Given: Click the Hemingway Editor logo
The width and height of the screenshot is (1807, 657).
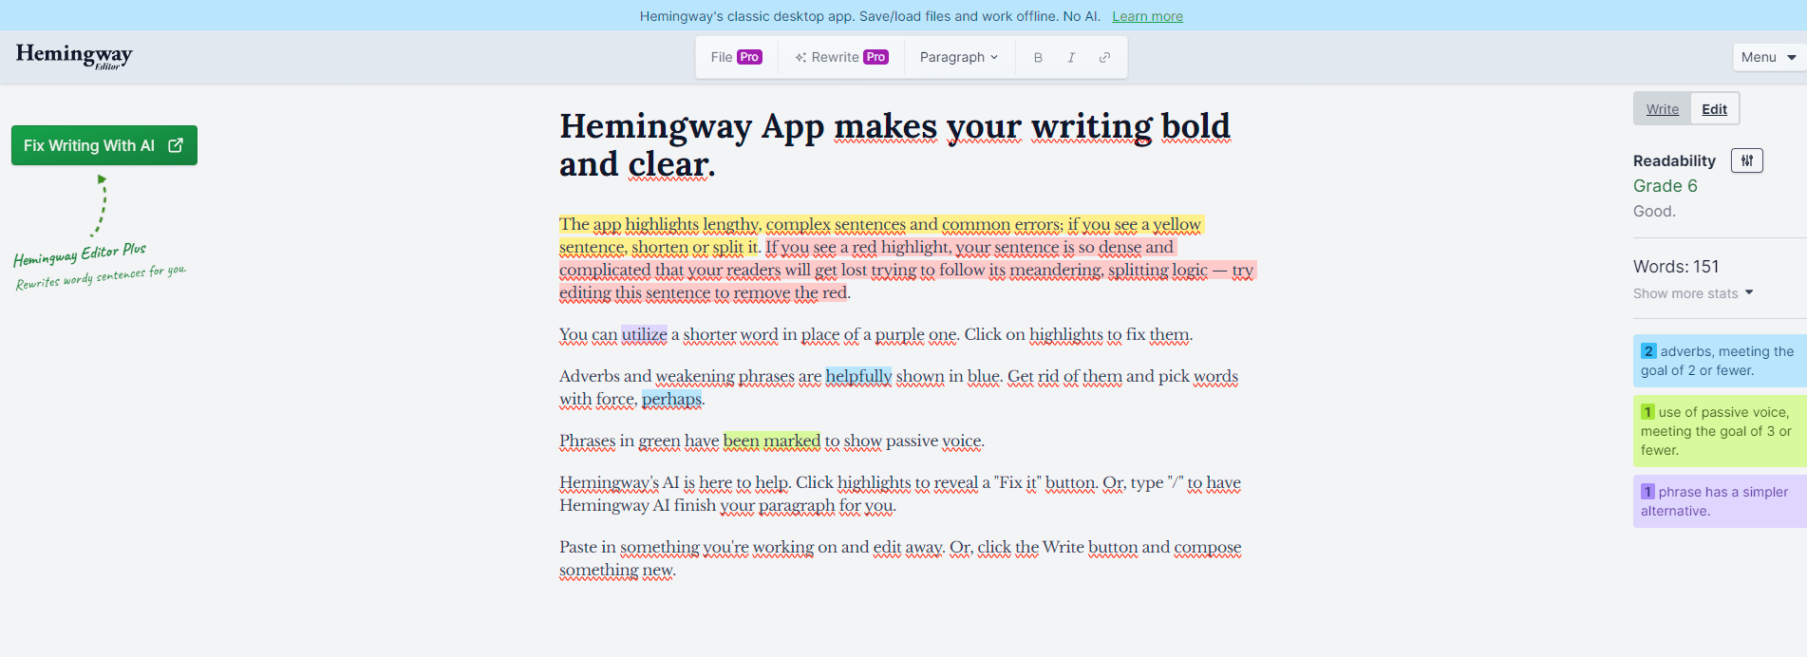Looking at the screenshot, I should click(x=74, y=56).
